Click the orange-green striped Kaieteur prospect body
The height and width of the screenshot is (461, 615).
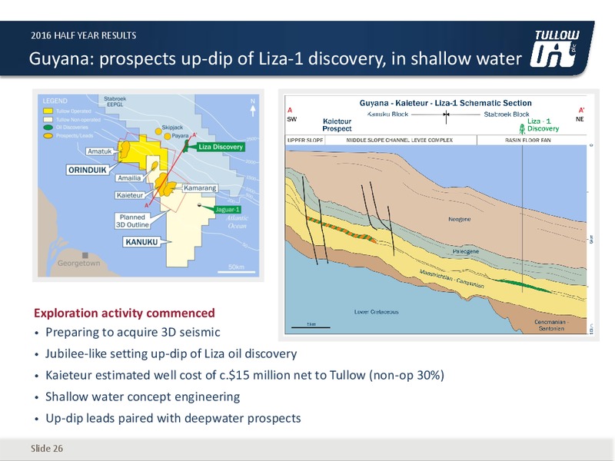click(341, 230)
